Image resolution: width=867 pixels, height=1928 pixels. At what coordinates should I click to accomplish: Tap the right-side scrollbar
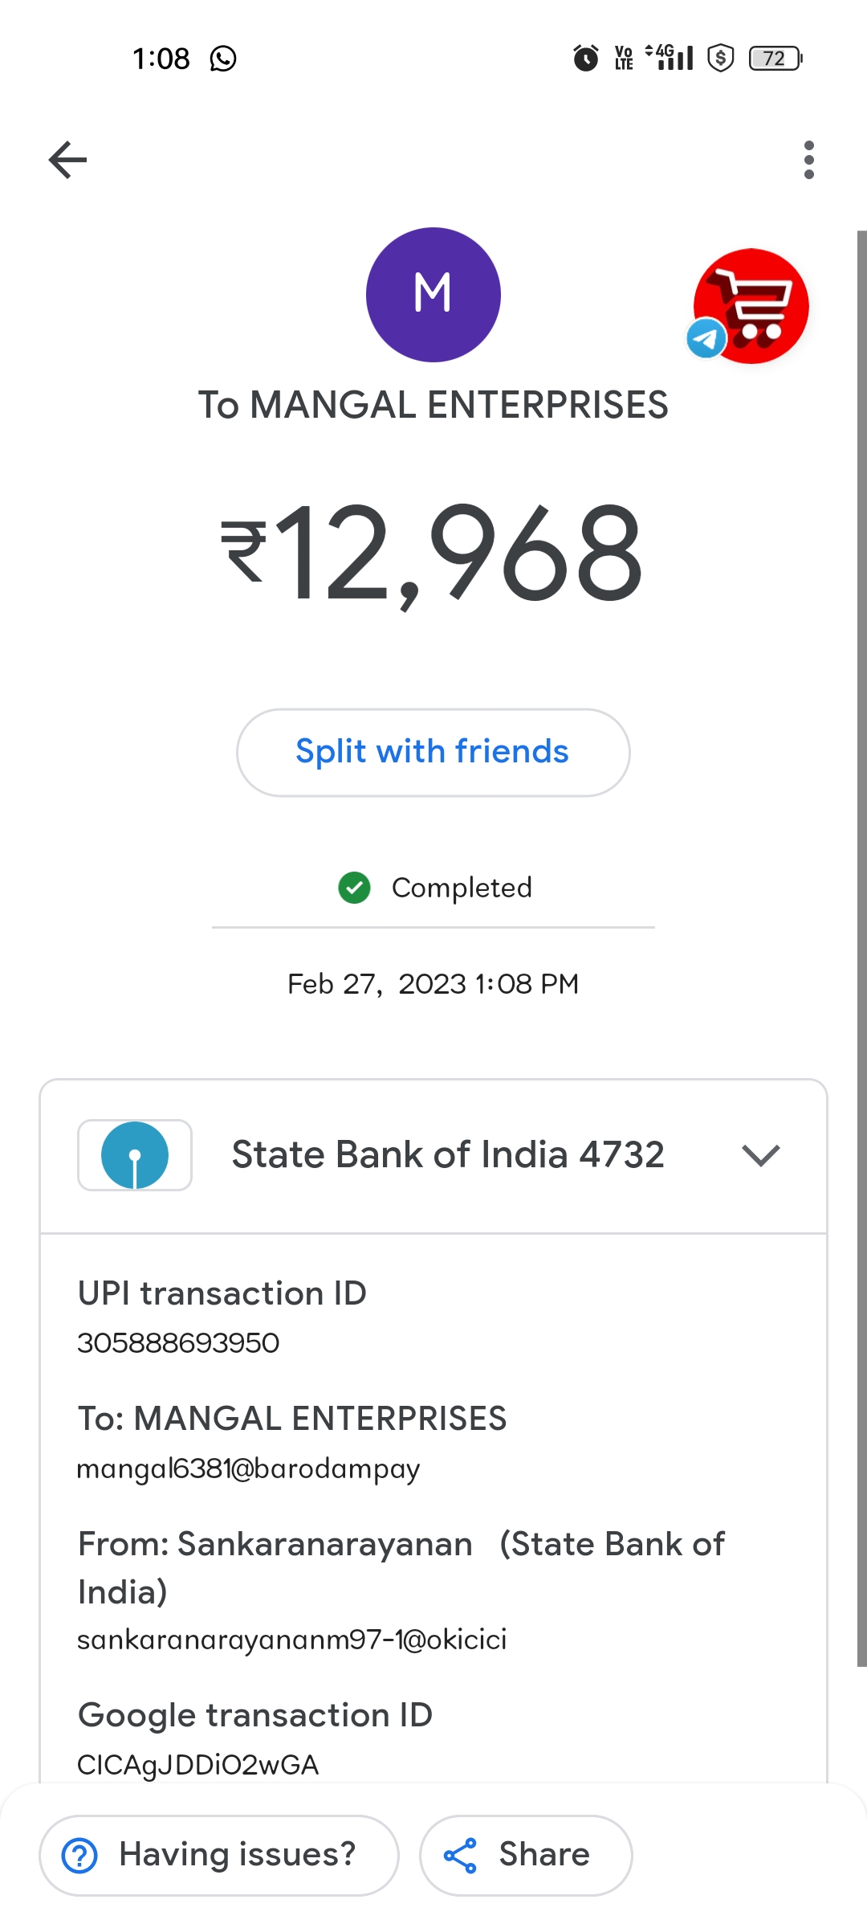(861, 948)
